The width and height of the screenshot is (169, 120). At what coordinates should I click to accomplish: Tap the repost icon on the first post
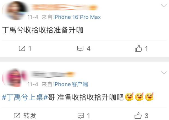[22, 48]
